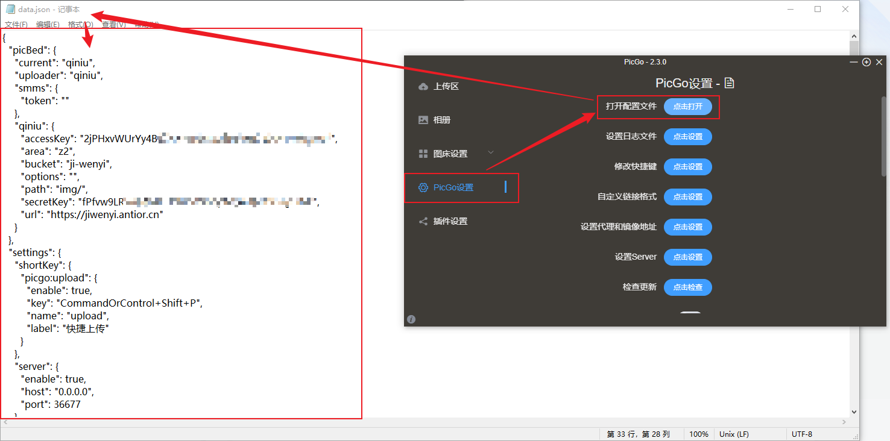Open the 查看(V) menu in Notepad
The width and height of the screenshot is (890, 441).
click(x=114, y=25)
